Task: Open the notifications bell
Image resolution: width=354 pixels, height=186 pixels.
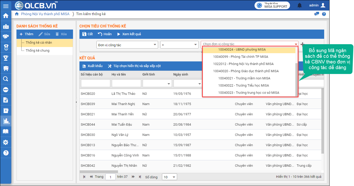Action: coord(299,5)
